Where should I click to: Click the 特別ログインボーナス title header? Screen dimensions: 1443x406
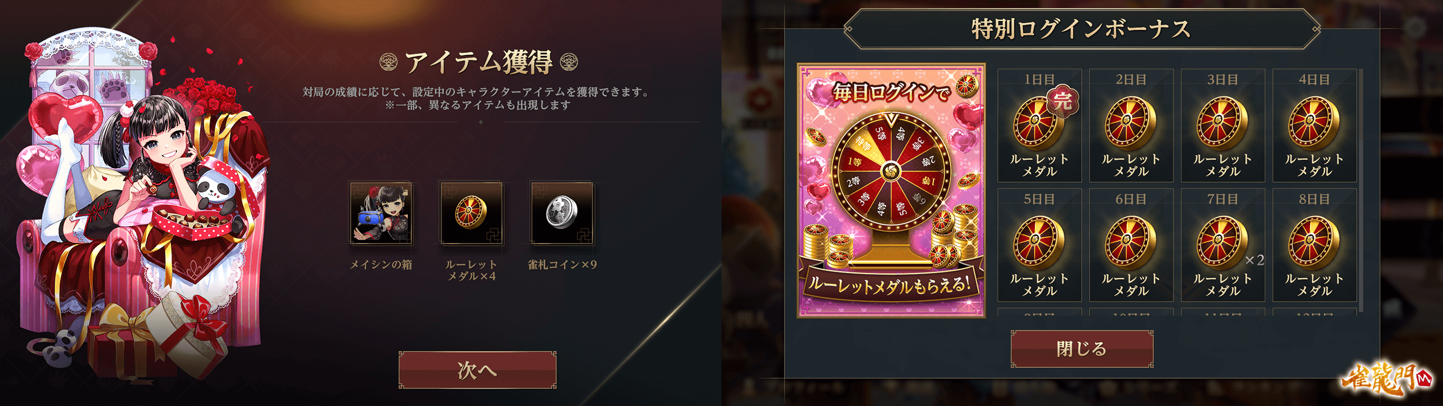pos(1082,29)
